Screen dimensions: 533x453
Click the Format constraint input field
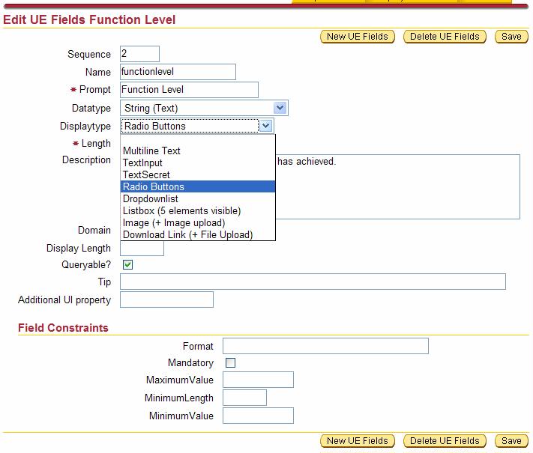pos(325,346)
